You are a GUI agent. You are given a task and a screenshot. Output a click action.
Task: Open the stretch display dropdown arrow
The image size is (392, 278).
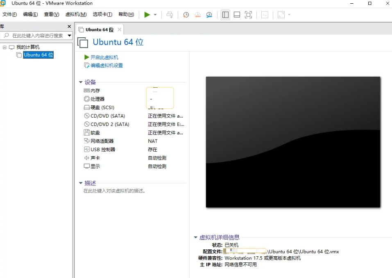pyautogui.click(x=289, y=15)
